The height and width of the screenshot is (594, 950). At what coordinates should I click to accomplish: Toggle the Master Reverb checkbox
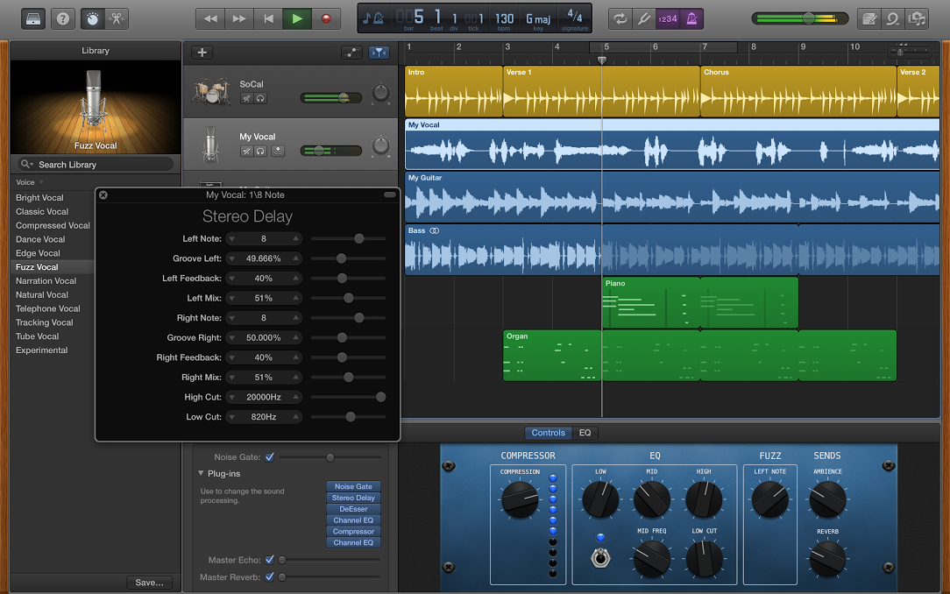coord(270,576)
